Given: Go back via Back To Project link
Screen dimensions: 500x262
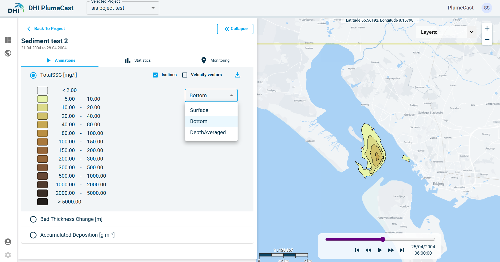Looking at the screenshot, I should 46,28.
